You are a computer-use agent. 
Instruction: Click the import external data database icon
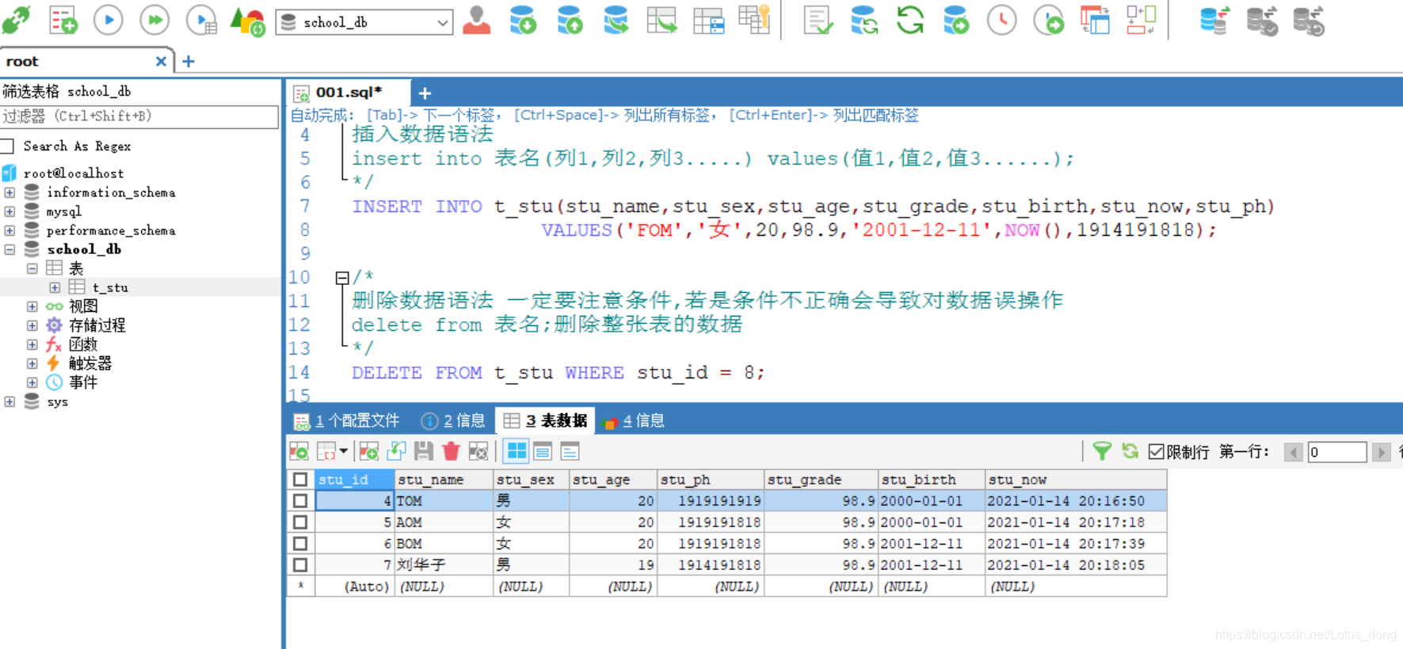click(x=522, y=21)
